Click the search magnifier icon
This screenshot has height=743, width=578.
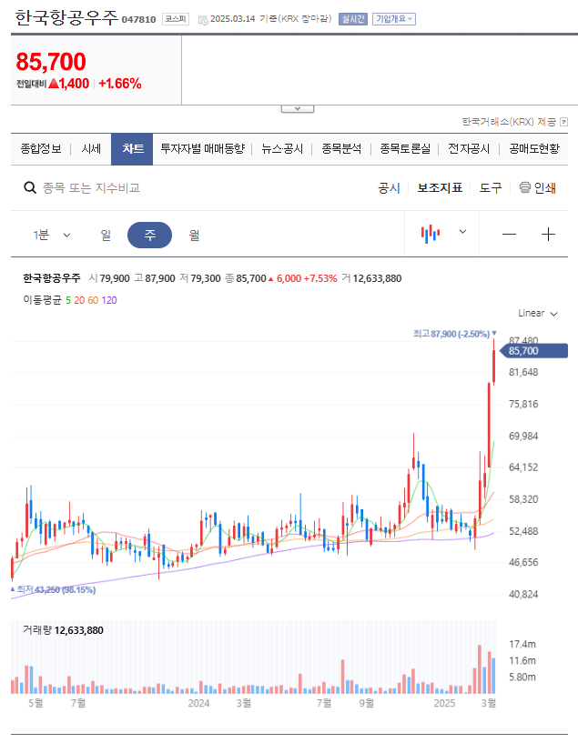pos(30,188)
